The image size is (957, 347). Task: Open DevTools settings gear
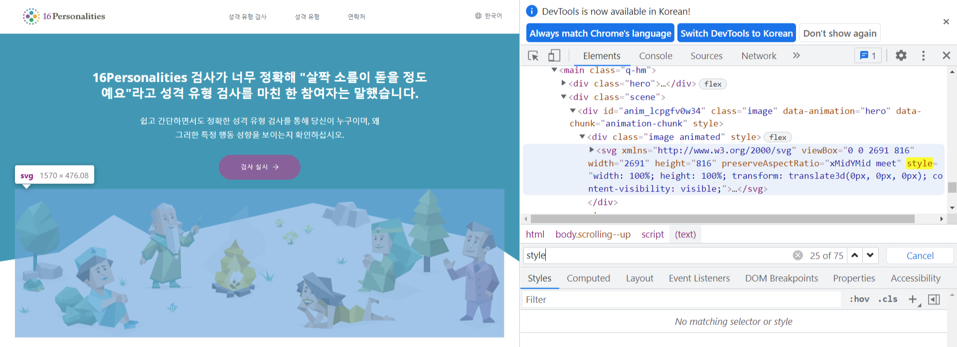[x=901, y=55]
